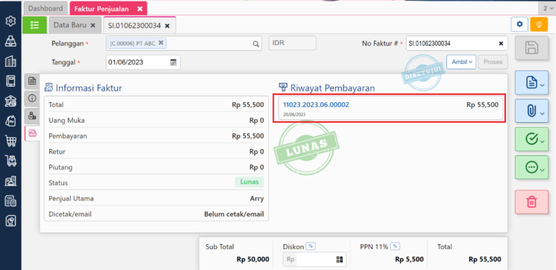Open the green more-options ellipsis button
This screenshot has width=556, height=270.
click(x=531, y=167)
